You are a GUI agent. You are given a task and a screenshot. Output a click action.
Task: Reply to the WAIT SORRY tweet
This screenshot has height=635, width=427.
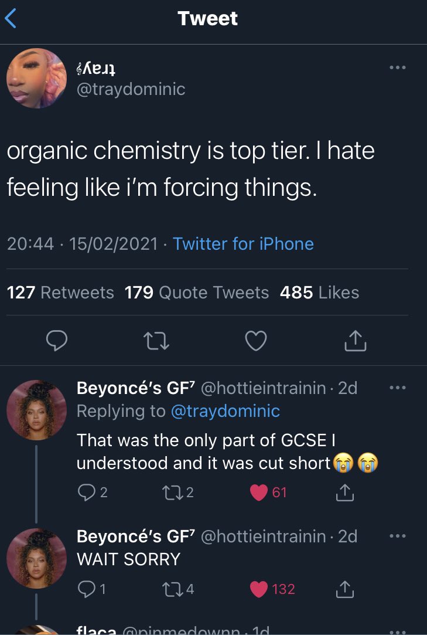coord(85,589)
